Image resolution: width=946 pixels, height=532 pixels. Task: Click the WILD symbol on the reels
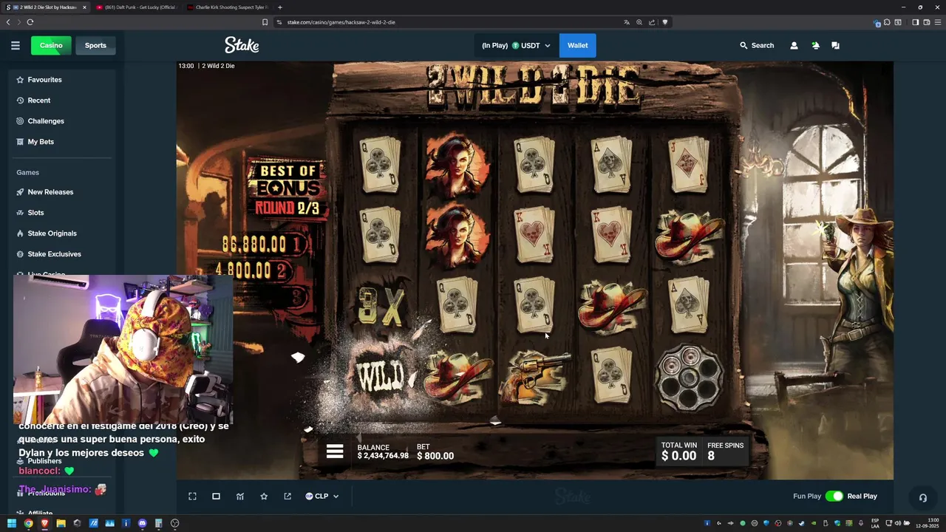click(x=381, y=376)
